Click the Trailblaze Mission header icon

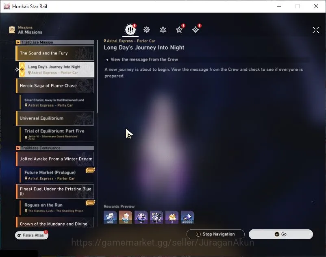pyautogui.click(x=18, y=42)
